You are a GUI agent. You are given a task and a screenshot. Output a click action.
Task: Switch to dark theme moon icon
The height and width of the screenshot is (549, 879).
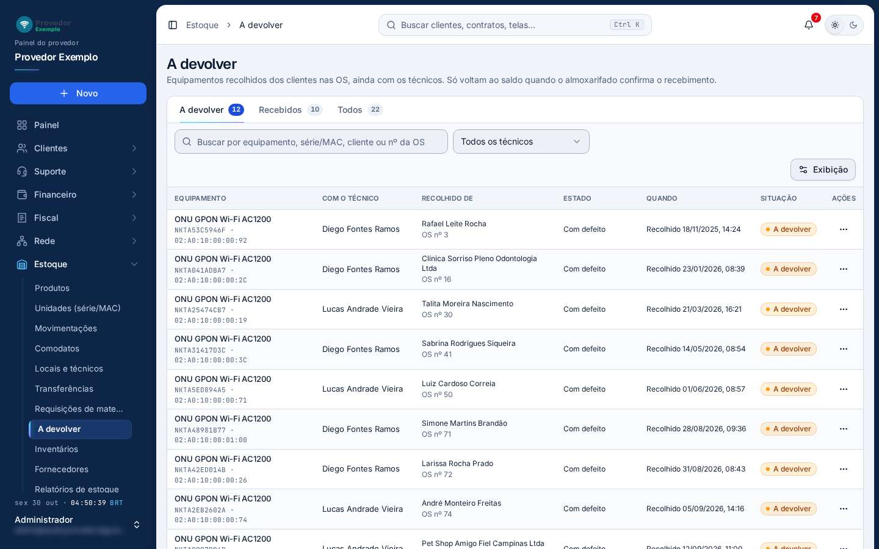(x=853, y=25)
